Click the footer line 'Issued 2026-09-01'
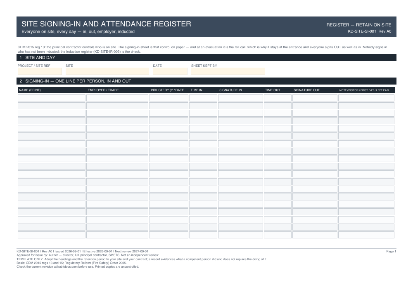Viewport: 413px width, 292px height. 83,252
